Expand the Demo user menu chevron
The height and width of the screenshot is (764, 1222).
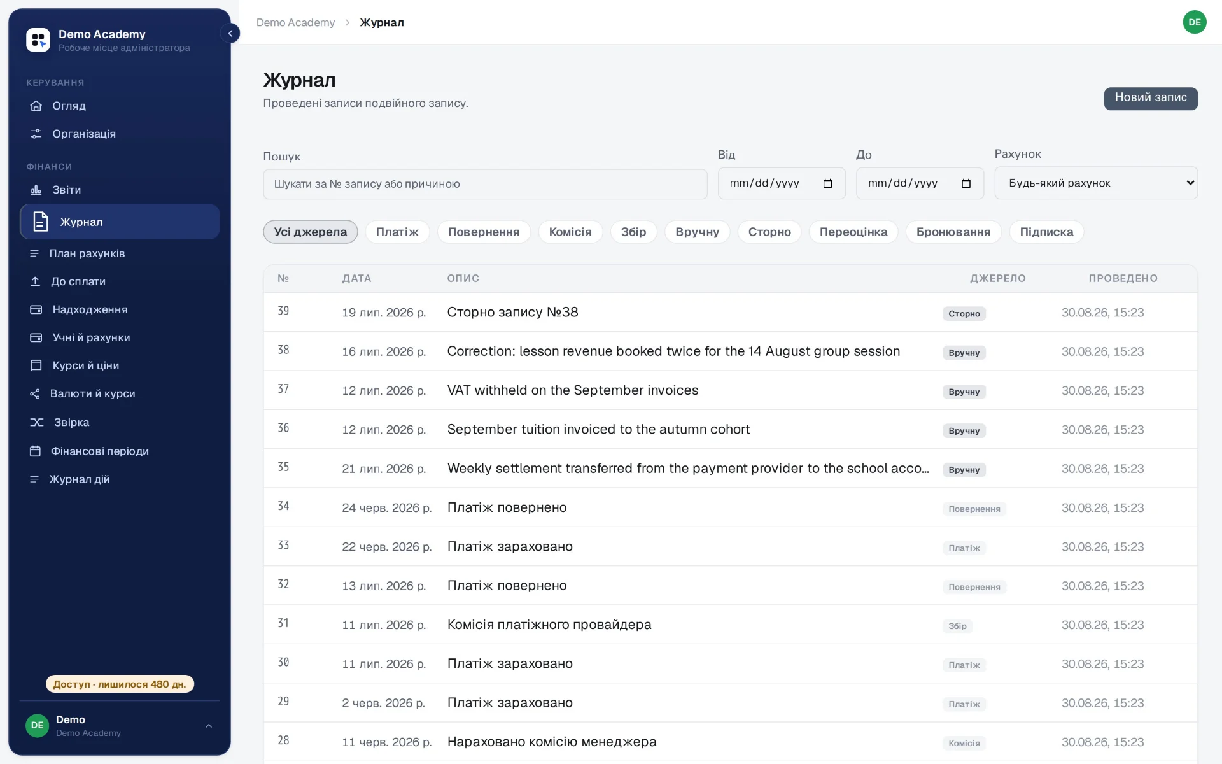(x=209, y=726)
